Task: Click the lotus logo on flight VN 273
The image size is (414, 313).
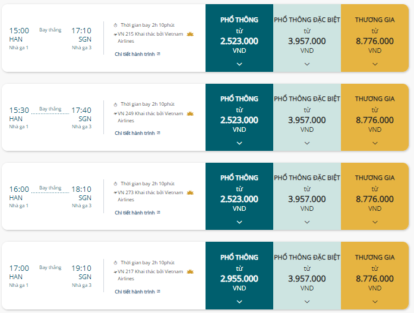Action: pyautogui.click(x=191, y=192)
